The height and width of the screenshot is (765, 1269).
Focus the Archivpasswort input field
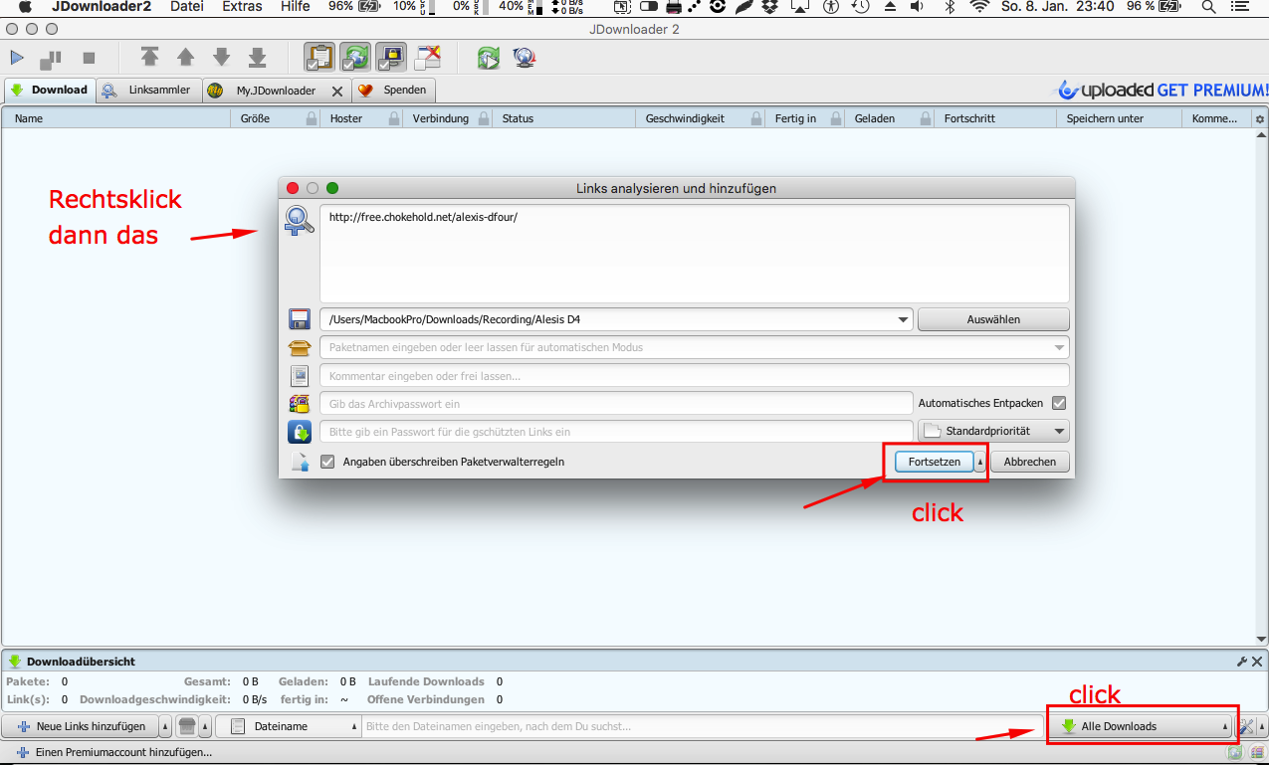point(616,404)
